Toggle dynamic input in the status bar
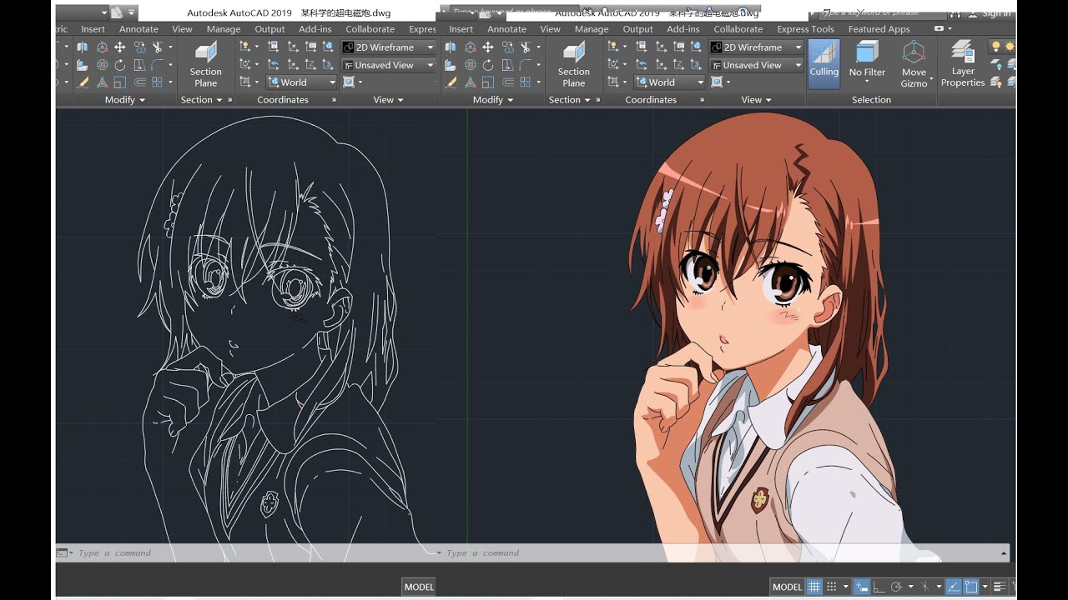This screenshot has width=1068, height=600. [862, 587]
